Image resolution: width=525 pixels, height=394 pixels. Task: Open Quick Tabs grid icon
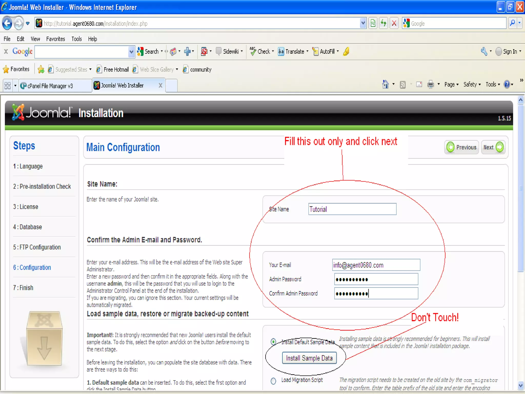[x=8, y=85]
